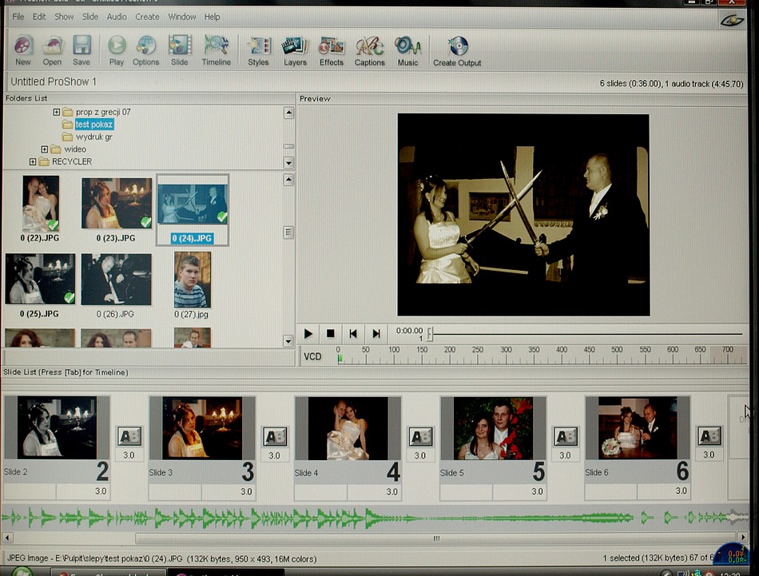
Task: Expand the RECYCLER folder node
Action: tap(33, 161)
